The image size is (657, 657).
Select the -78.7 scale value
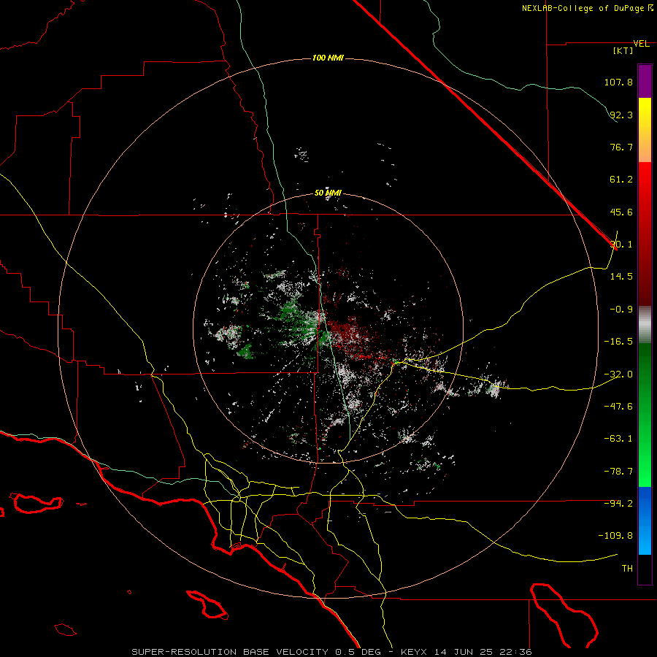618,472
